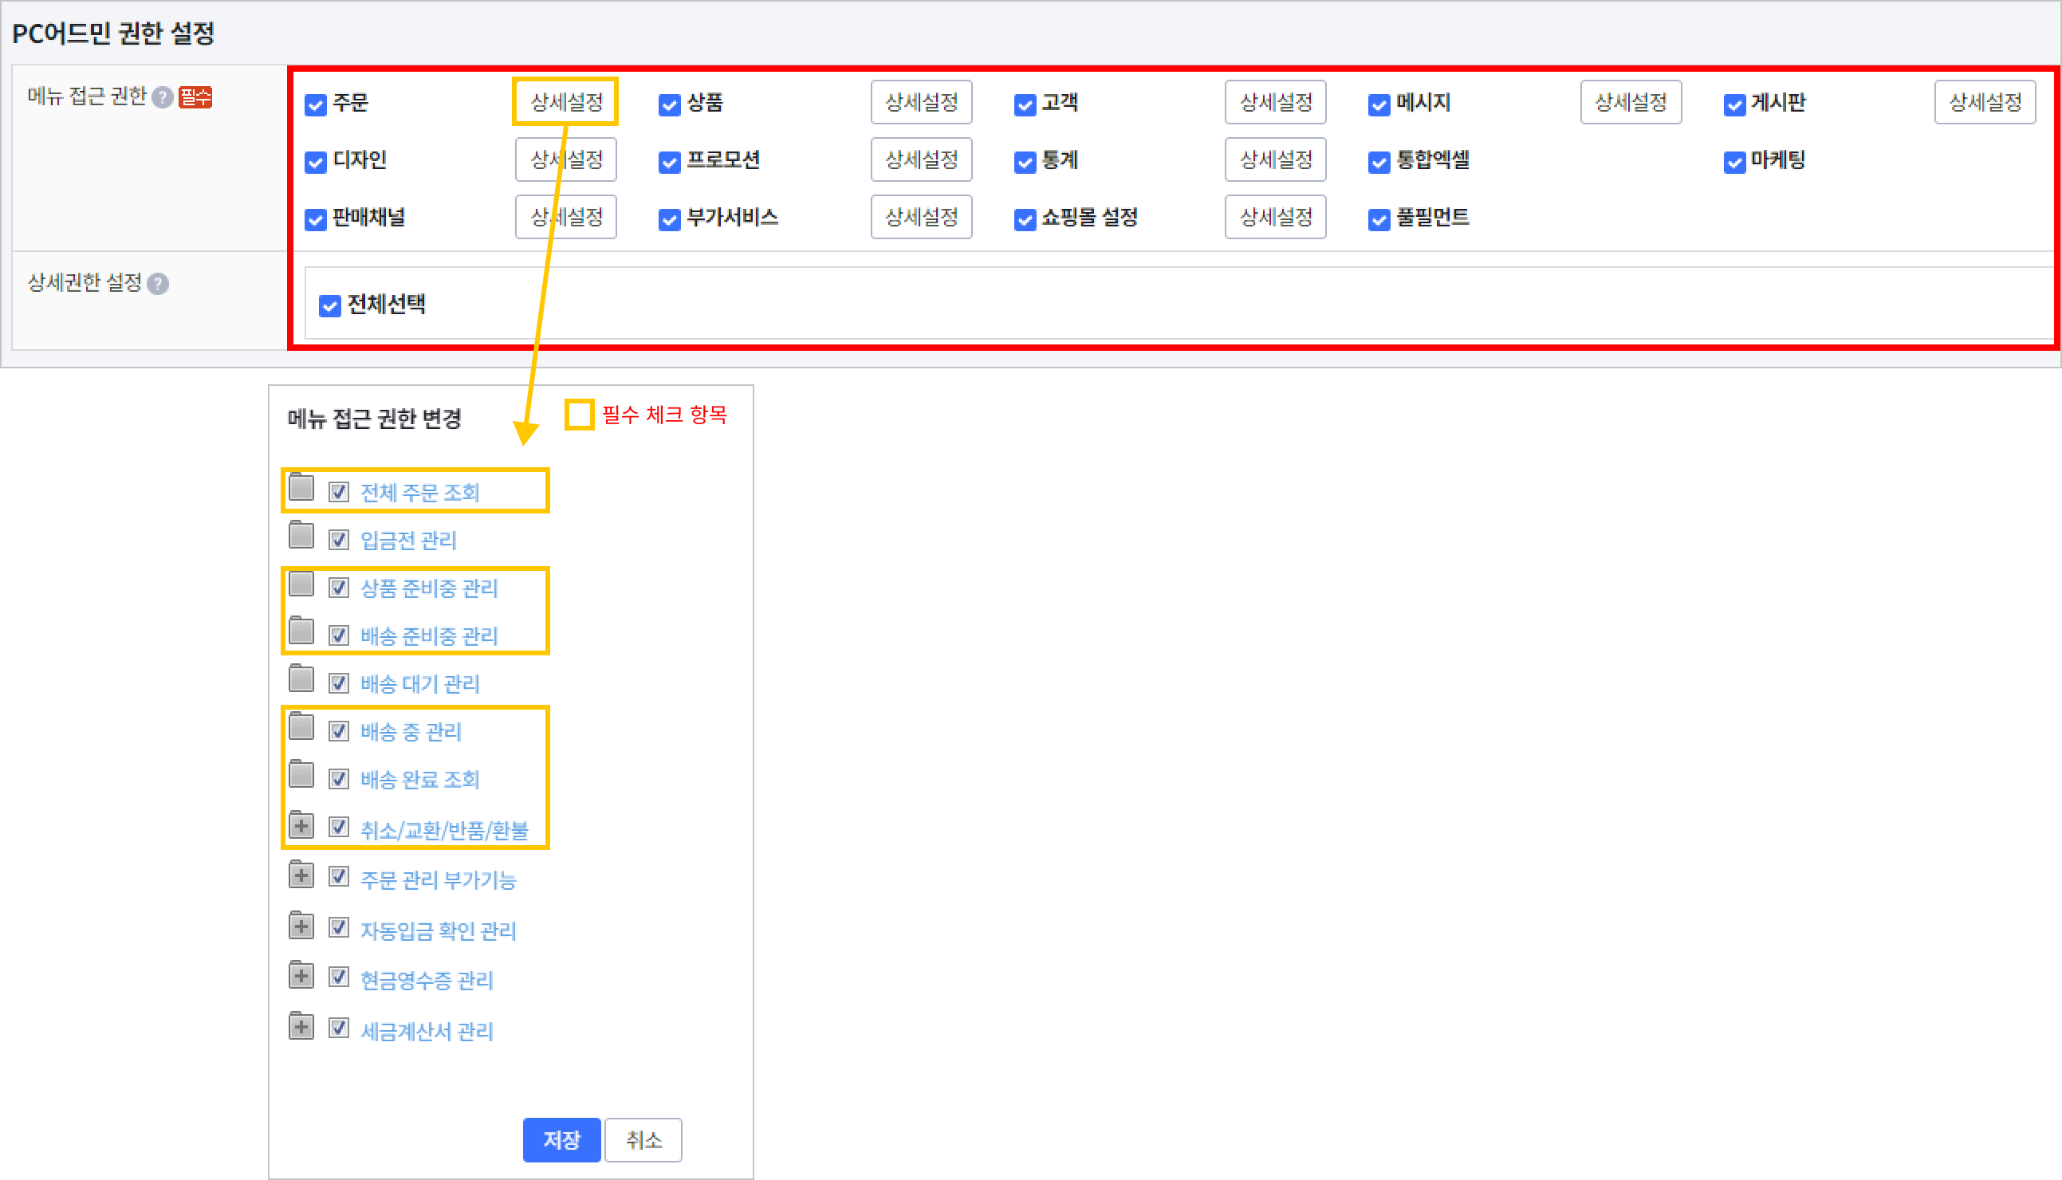Toggle the 전체선택 checkbox
Viewport: 2062px width, 1180px height.
click(330, 305)
